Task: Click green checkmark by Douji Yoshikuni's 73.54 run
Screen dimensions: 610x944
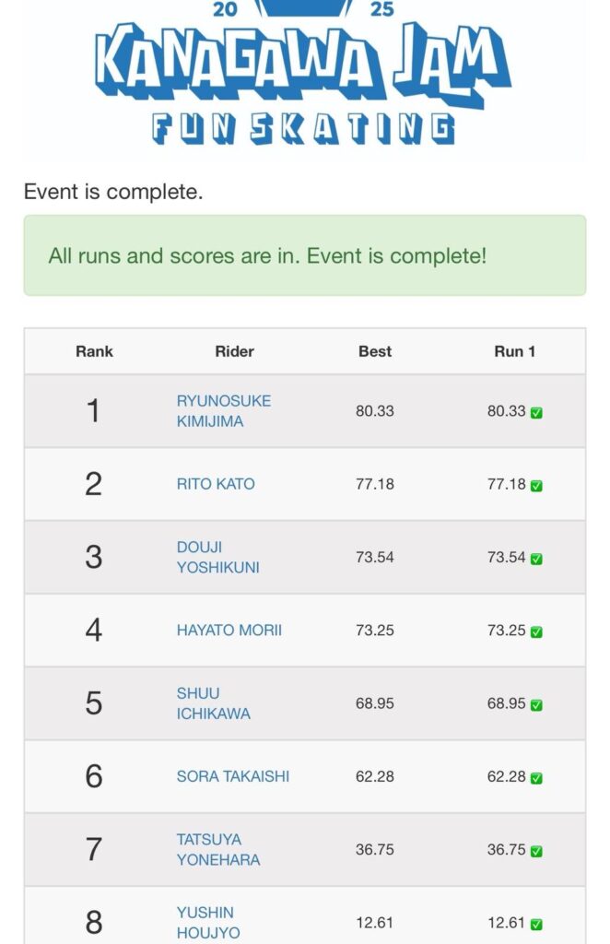Action: tap(536, 559)
